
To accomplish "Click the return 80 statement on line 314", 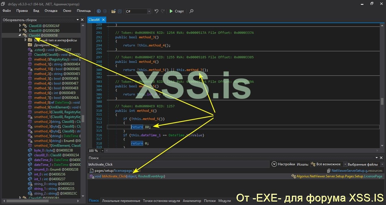I will click(141, 127).
